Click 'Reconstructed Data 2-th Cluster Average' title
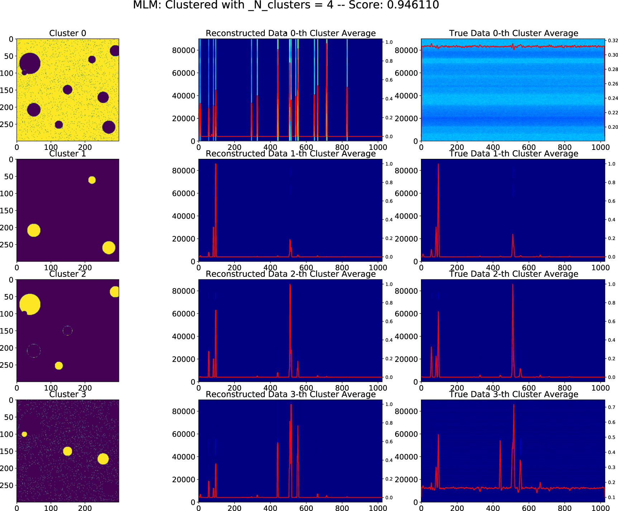Viewport: 618px width, 511px height. [x=291, y=274]
